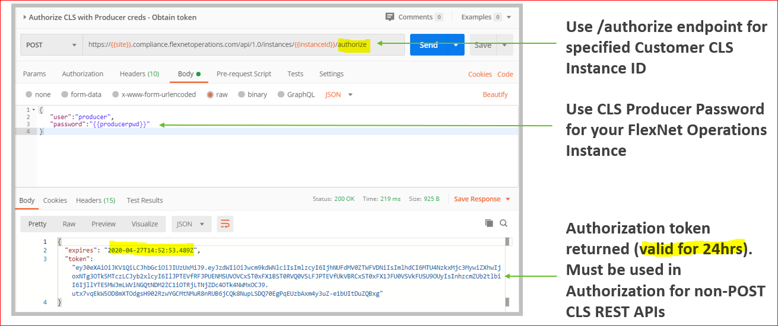Click the Beautify link
This screenshot has width=778, height=326.
pos(495,95)
